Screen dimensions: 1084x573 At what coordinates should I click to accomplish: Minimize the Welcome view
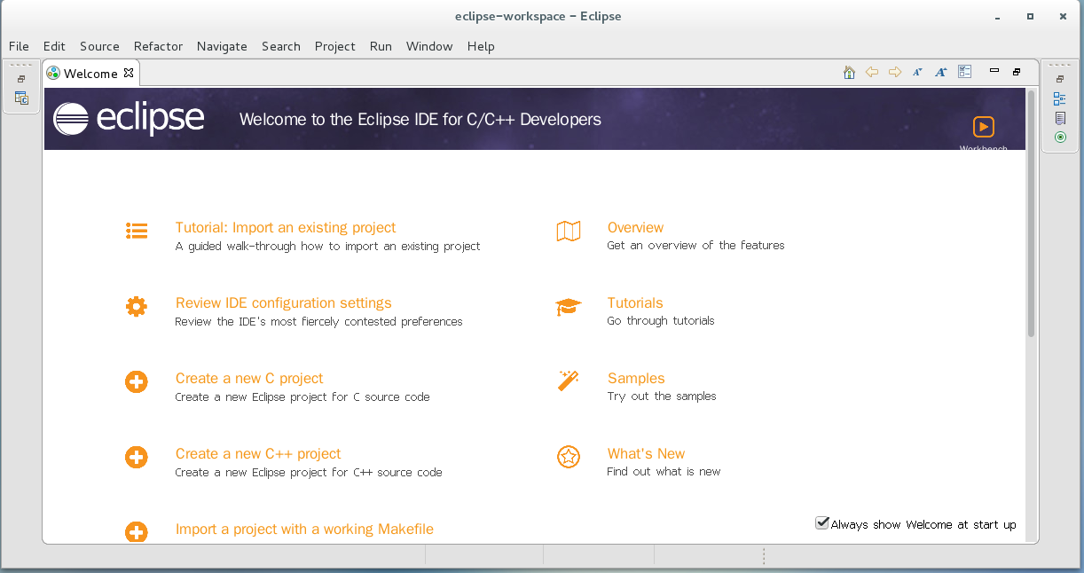994,71
